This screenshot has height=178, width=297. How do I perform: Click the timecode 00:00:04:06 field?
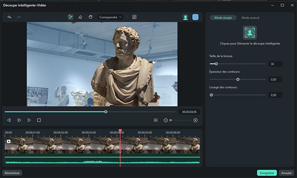coord(189,112)
